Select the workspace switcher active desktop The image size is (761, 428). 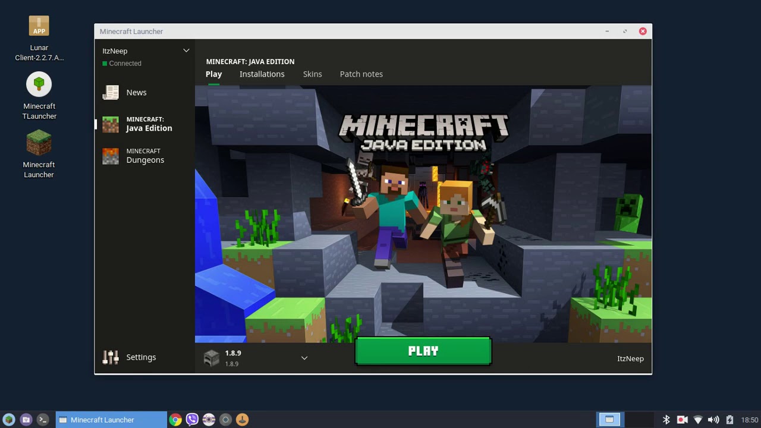609,420
